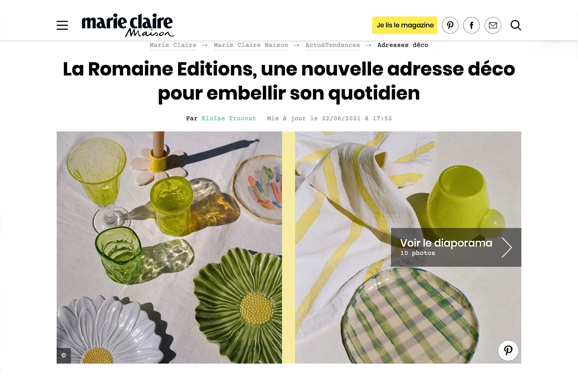The width and height of the screenshot is (578, 383).
Task: Click the Marie Claire Maison logo
Action: 128,25
